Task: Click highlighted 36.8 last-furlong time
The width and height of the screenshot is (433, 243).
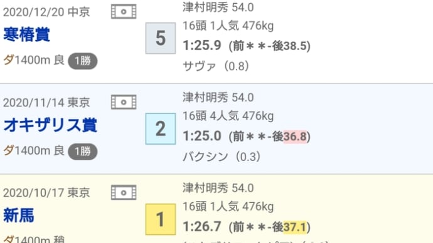Action: [x=295, y=137]
